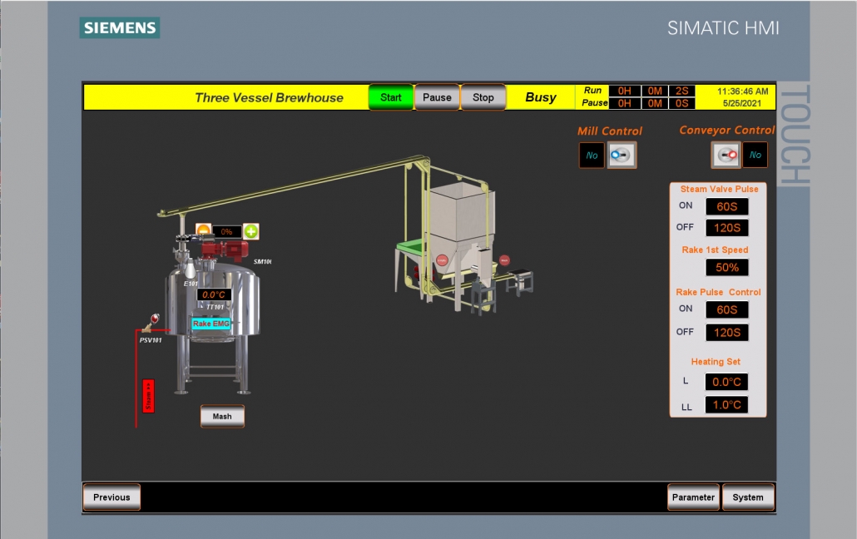Click the time display 11:36:46 AM
This screenshot has height=539, width=857.
click(x=743, y=91)
